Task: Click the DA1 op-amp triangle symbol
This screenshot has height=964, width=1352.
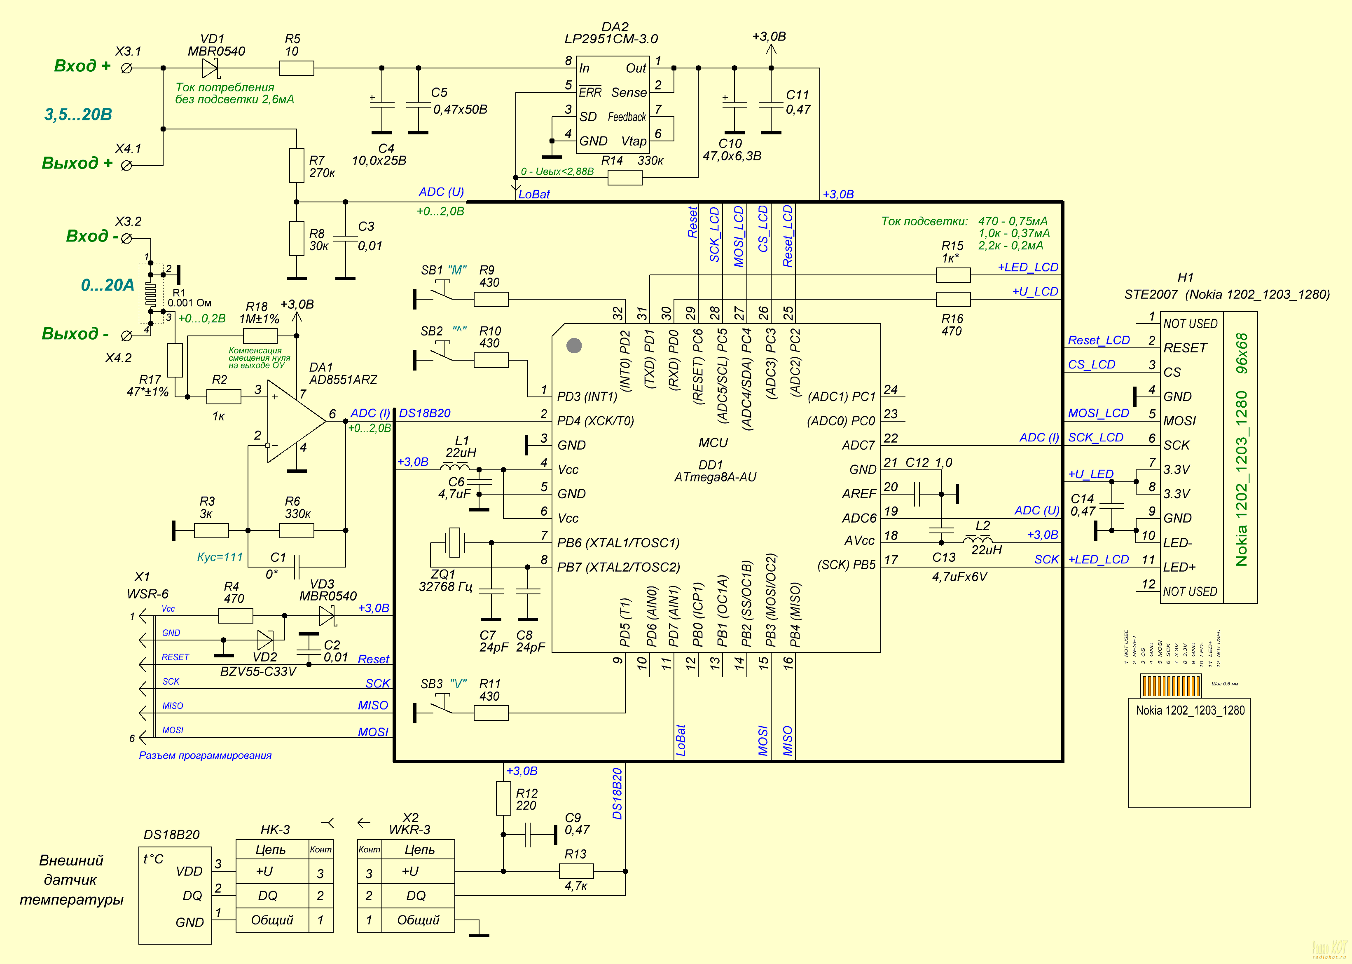Action: pos(297,422)
